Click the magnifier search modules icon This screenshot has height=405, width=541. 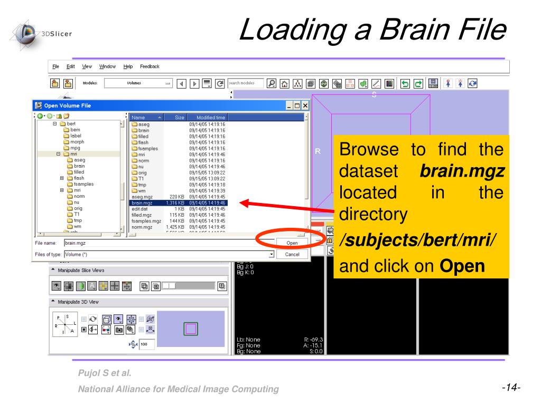coord(272,83)
